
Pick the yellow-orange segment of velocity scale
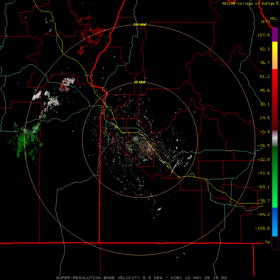[x=275, y=55]
